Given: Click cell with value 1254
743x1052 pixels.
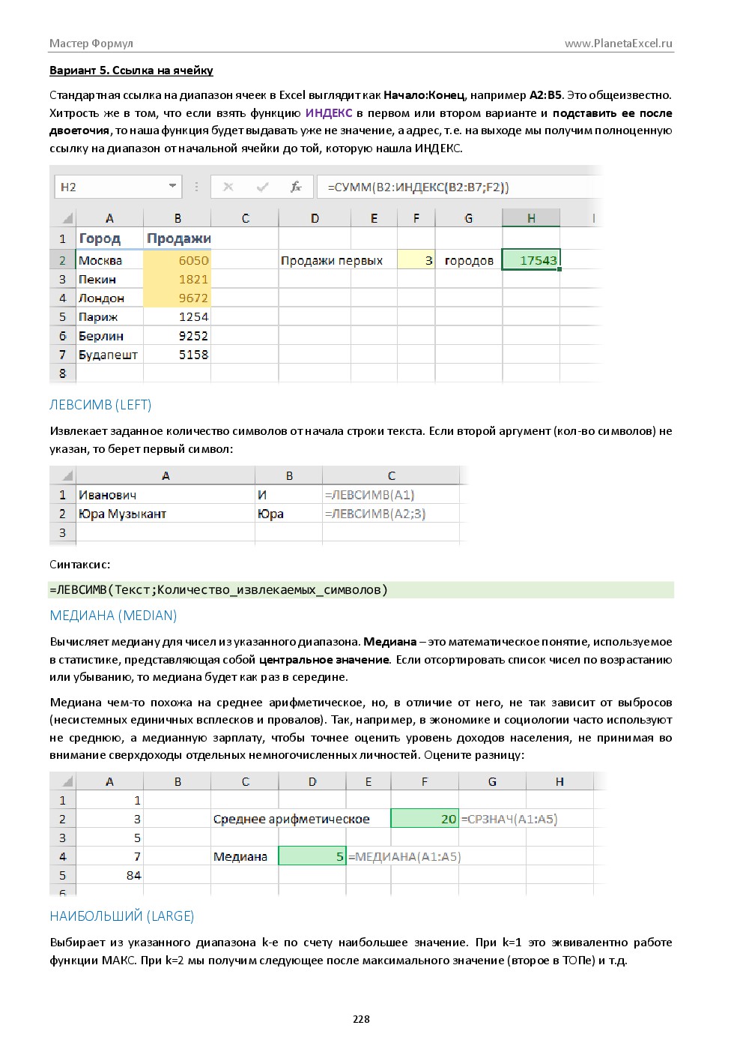Looking at the screenshot, I should coord(178,316).
